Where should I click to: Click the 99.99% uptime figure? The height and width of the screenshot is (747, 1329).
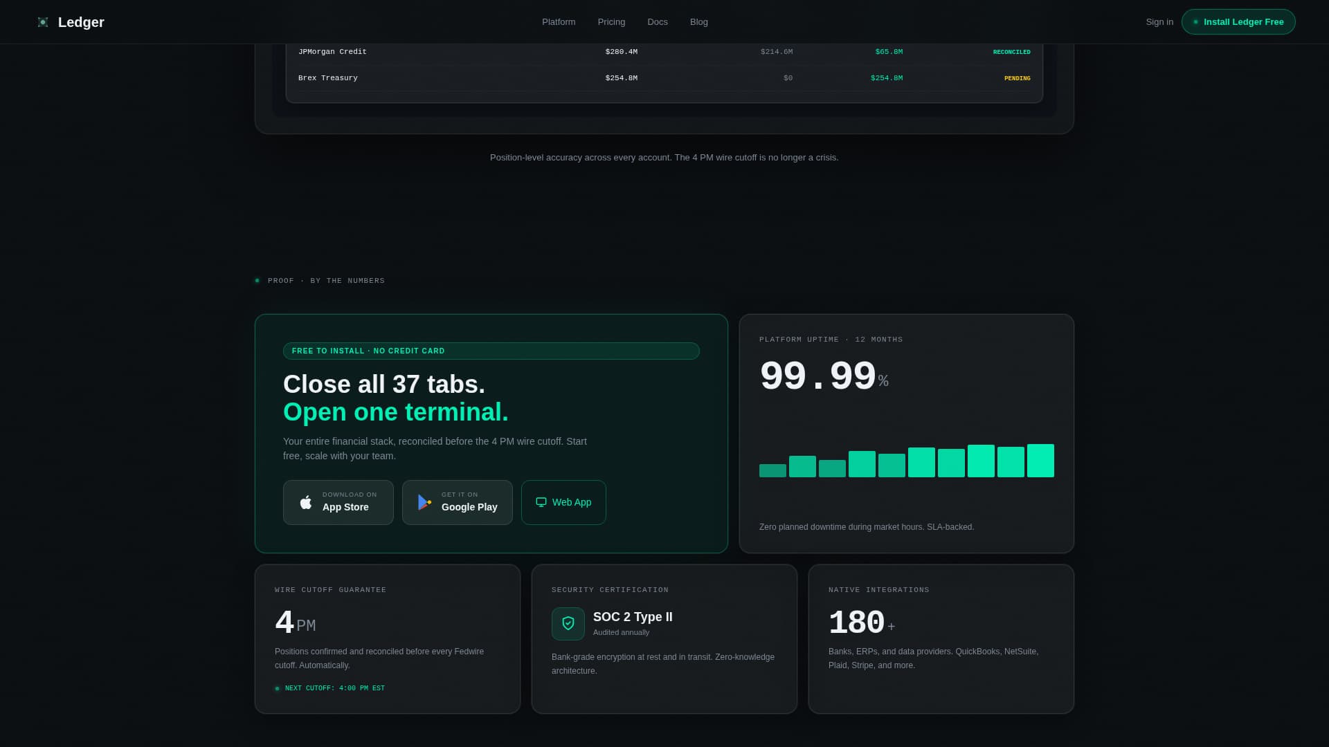pos(824,378)
